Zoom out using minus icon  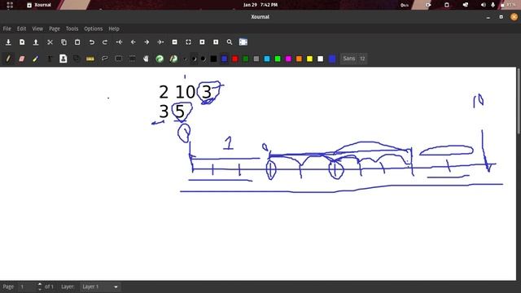click(x=174, y=42)
